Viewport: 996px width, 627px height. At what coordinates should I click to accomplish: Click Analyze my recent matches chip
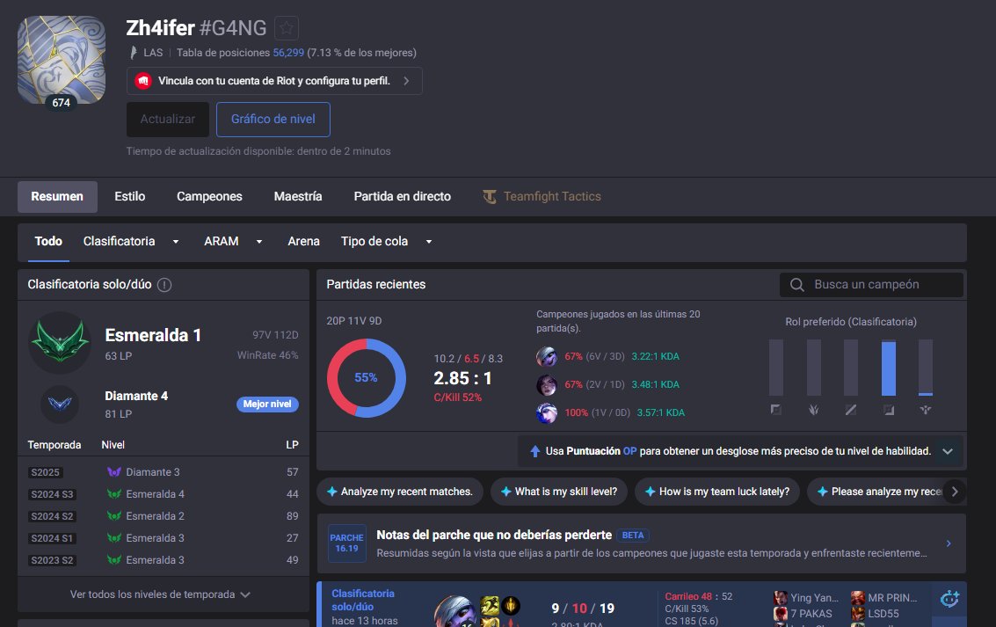400,492
